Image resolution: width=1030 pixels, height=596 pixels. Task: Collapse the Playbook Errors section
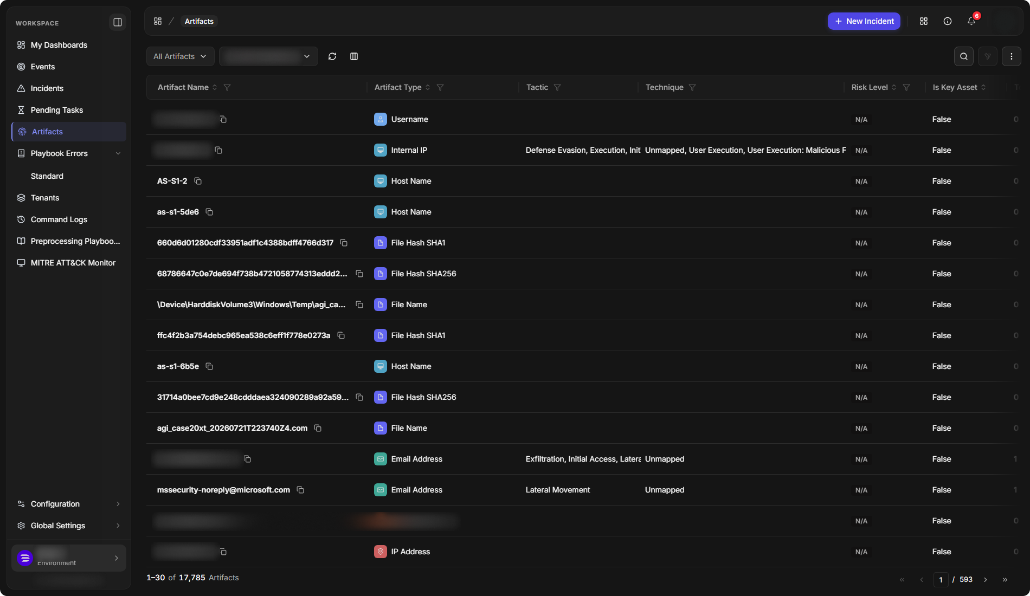click(118, 153)
